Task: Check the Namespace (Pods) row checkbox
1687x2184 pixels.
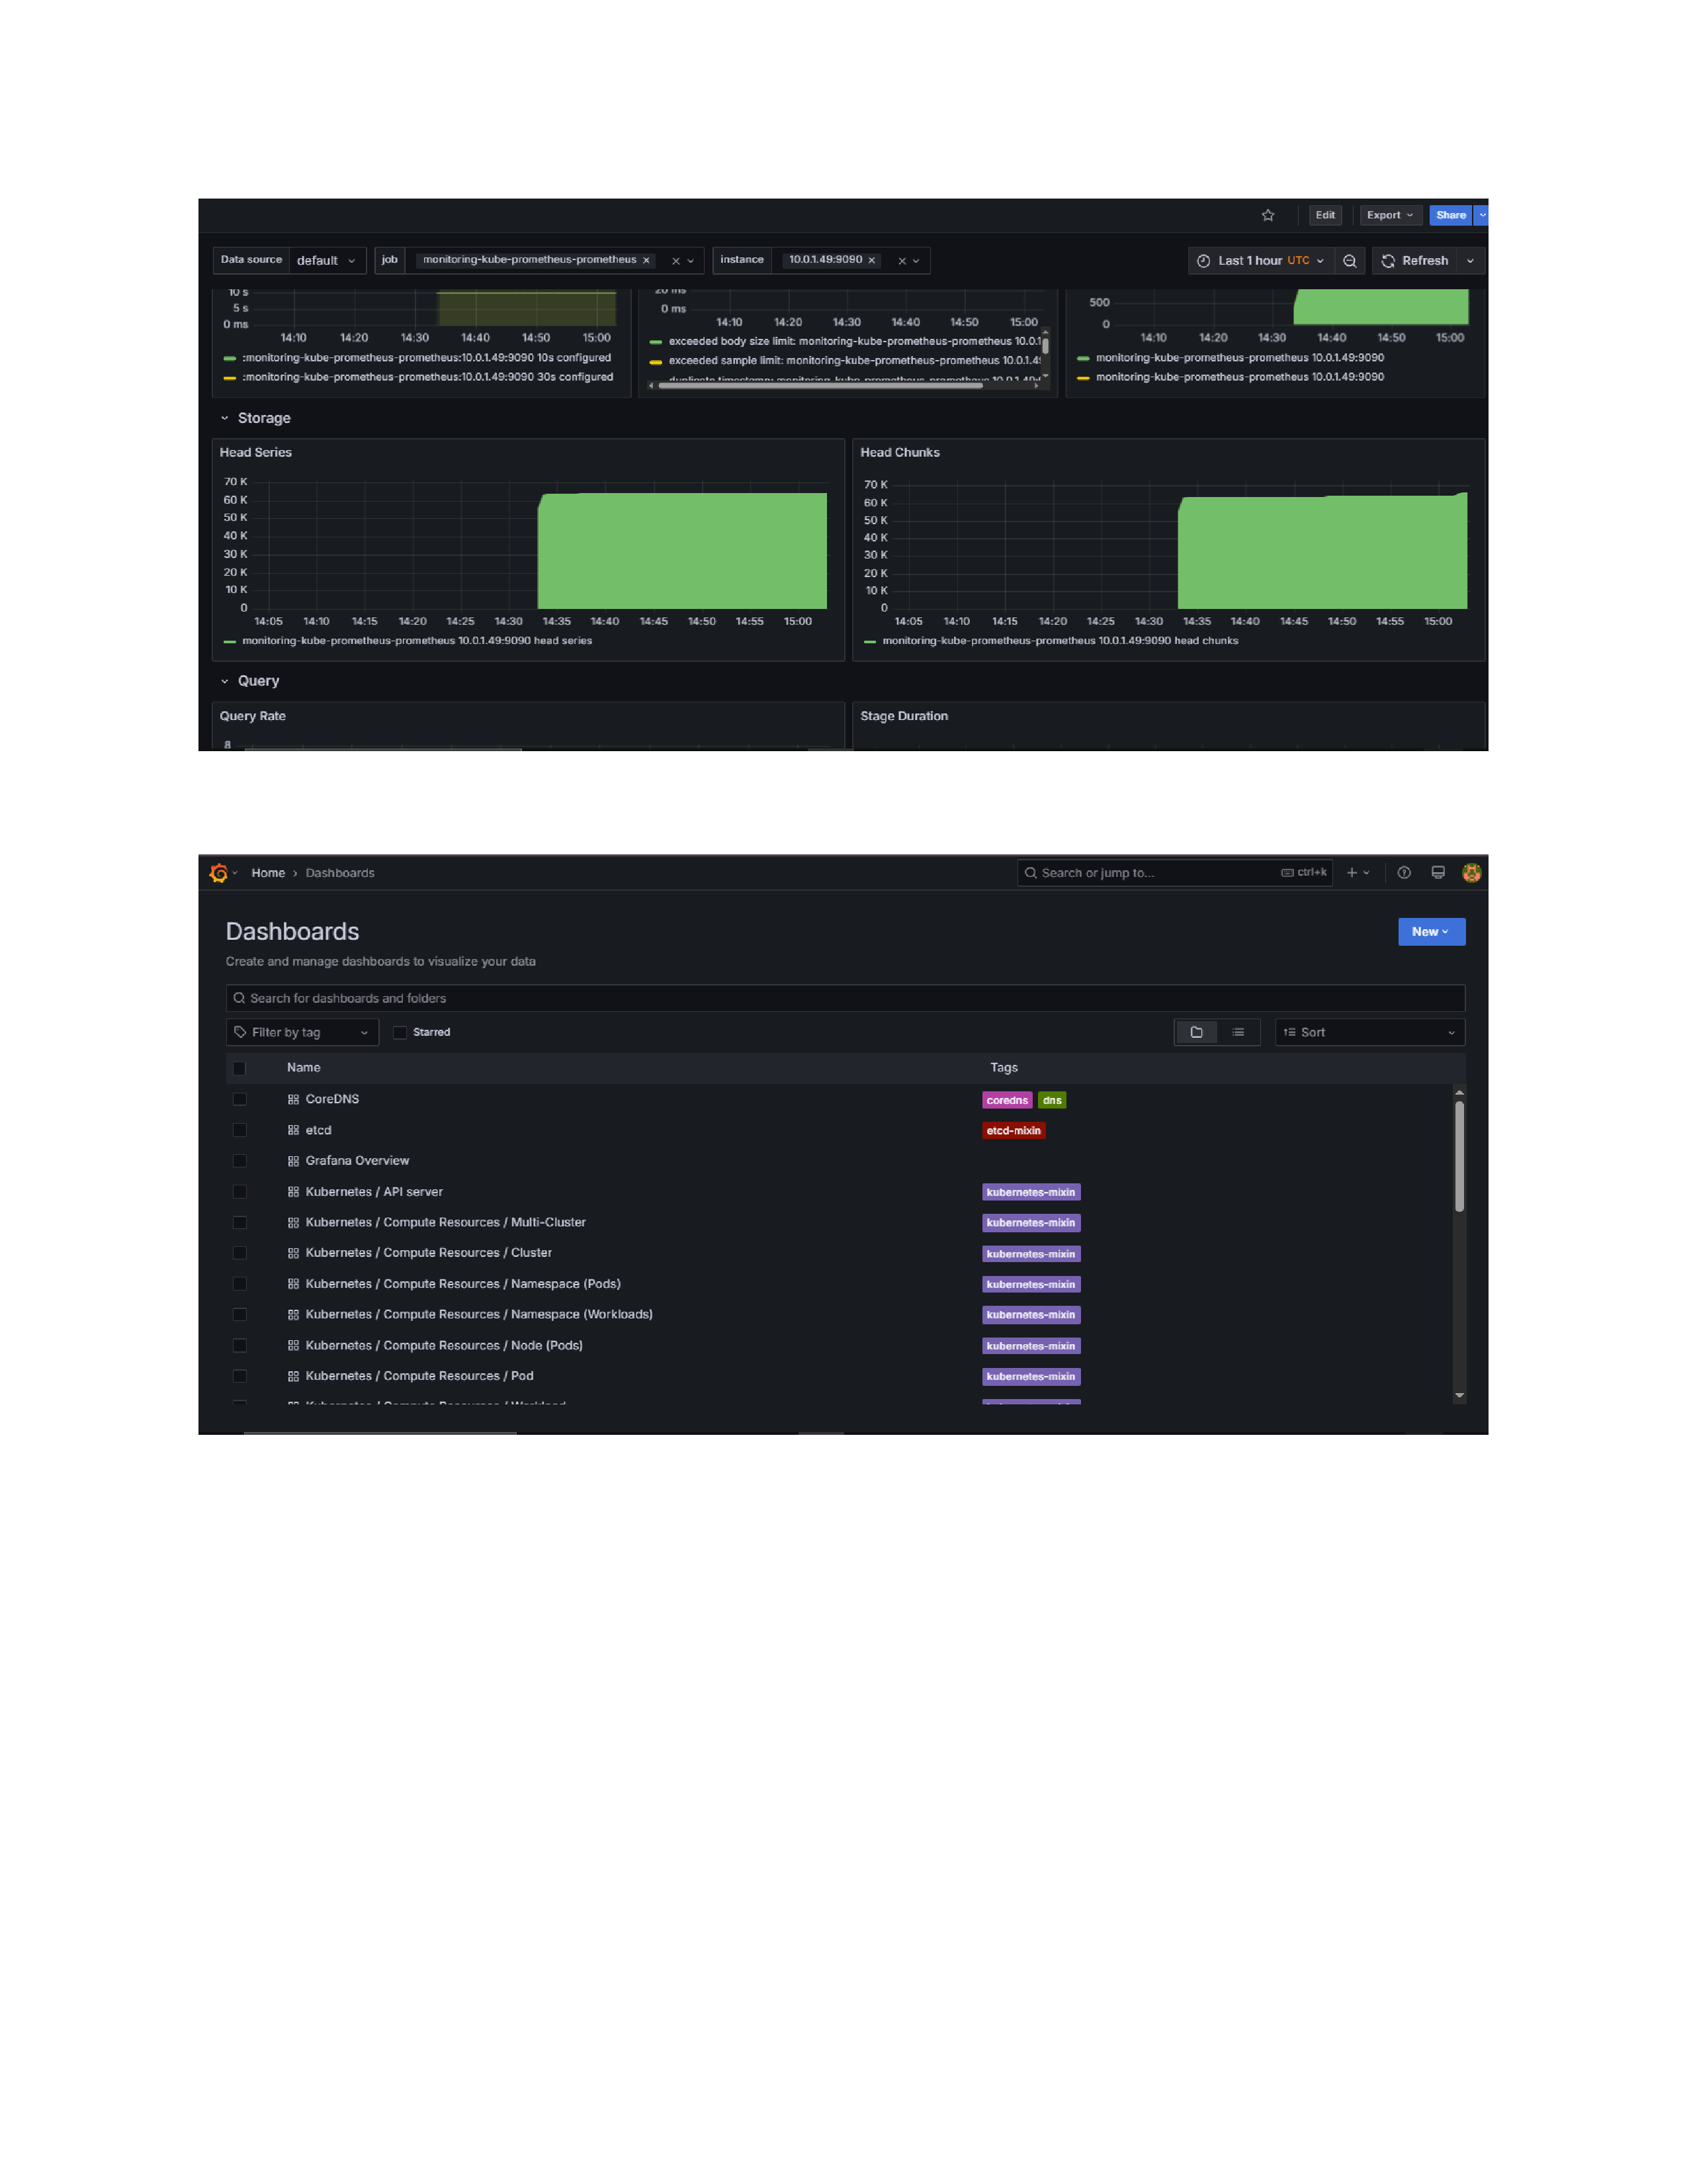Action: pyautogui.click(x=239, y=1284)
